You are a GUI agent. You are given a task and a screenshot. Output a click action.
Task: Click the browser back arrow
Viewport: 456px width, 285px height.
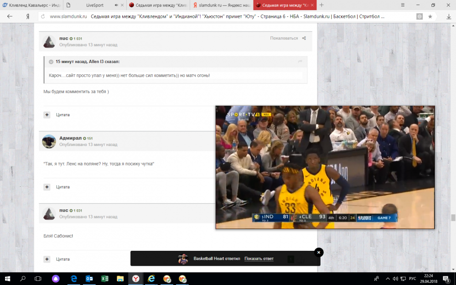coord(10,16)
